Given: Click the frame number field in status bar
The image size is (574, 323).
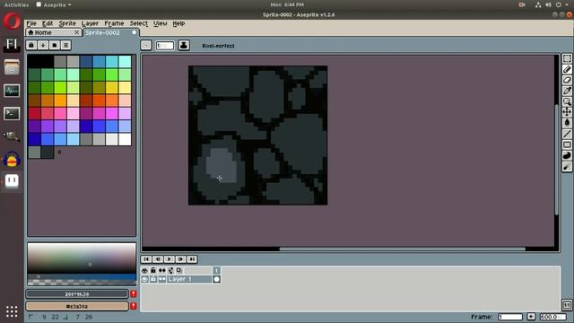Looking at the screenshot, I should tap(510, 317).
